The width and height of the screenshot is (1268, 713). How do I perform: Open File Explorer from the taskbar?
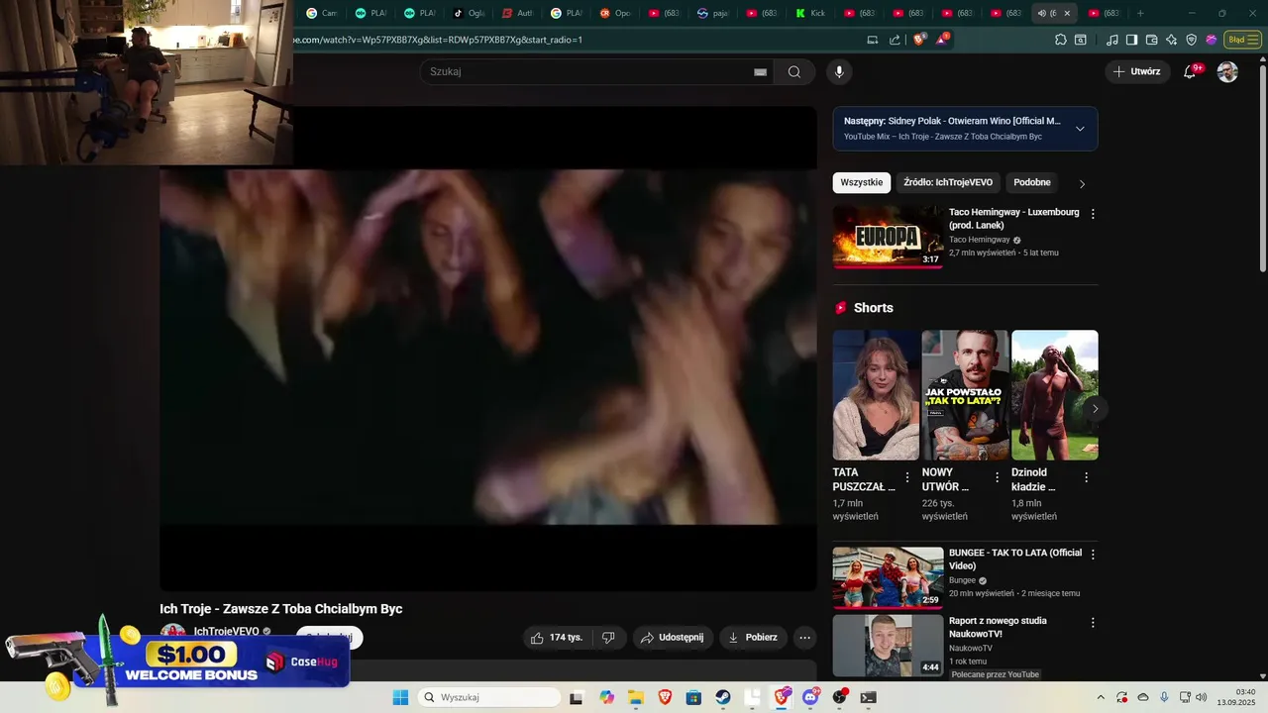635,697
